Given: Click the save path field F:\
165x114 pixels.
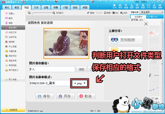Looking at the screenshot, I should click(x=52, y=69).
